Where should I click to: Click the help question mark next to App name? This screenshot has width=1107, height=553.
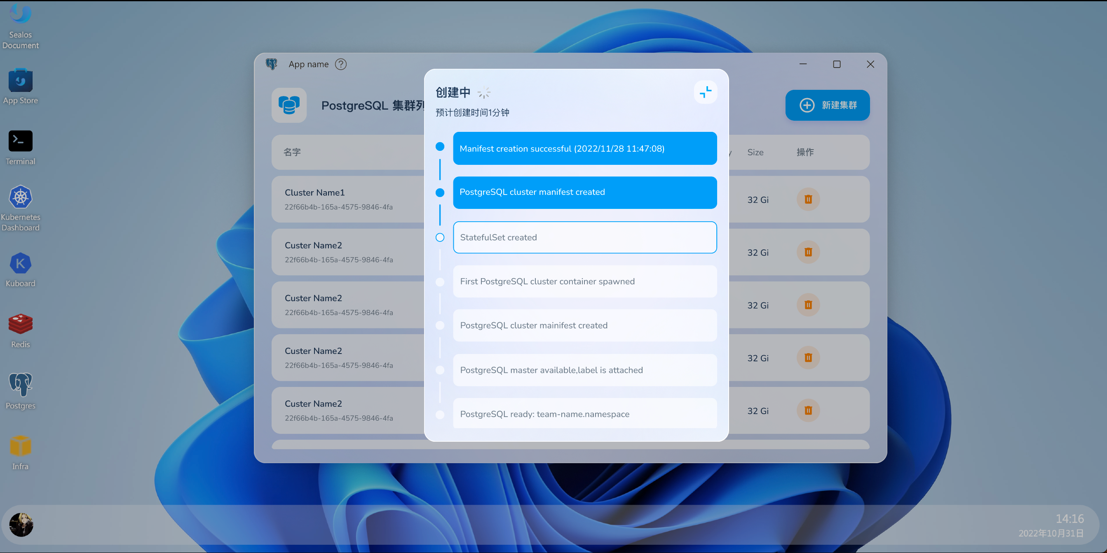(341, 64)
